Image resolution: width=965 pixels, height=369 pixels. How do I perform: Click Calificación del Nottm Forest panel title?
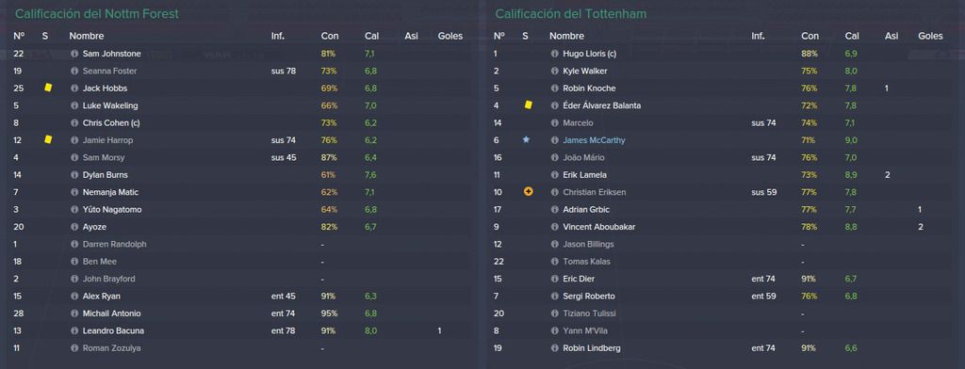pos(97,13)
